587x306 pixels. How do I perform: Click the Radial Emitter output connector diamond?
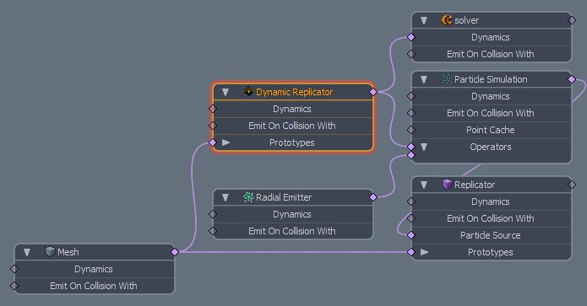pyautogui.click(x=373, y=197)
